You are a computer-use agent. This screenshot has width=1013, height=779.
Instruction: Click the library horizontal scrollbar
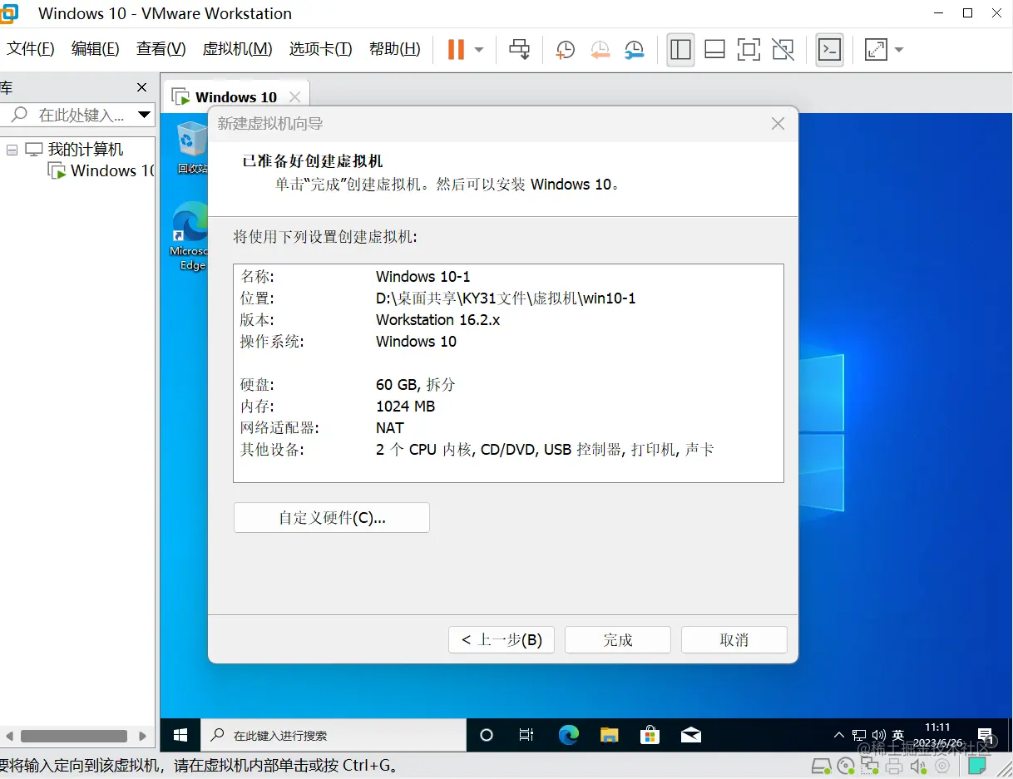click(x=75, y=736)
